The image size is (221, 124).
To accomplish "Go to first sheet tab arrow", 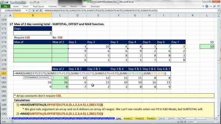I will coord(2,118).
